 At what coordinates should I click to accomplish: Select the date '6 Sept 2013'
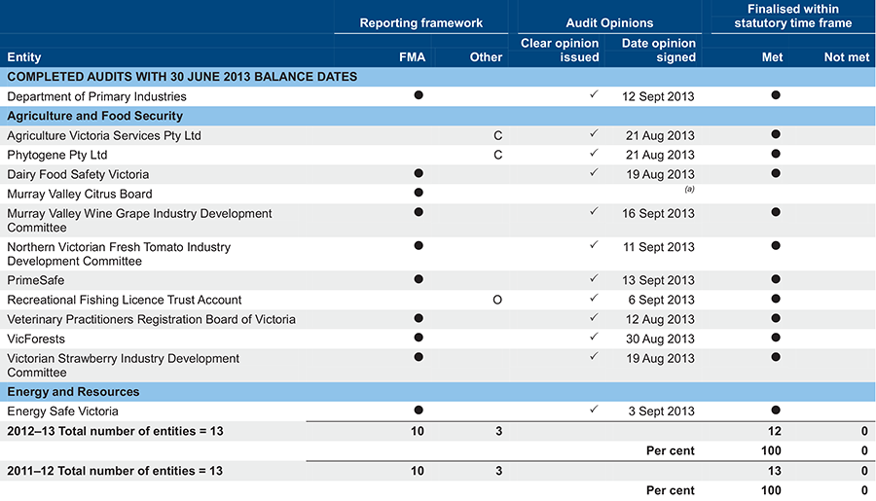[x=662, y=300]
